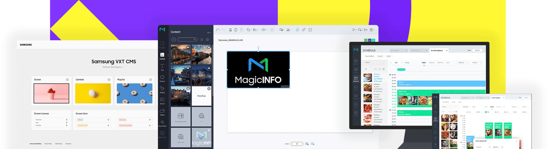Open Channel 1 dropdown in monitor schedule
The height and width of the screenshot is (149, 549).
(462, 63)
